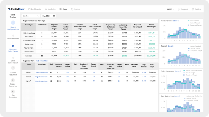Click 2.5% target growth in Store G row
Image resolution: width=209 pixels, height=117 pixels.
point(144,72)
